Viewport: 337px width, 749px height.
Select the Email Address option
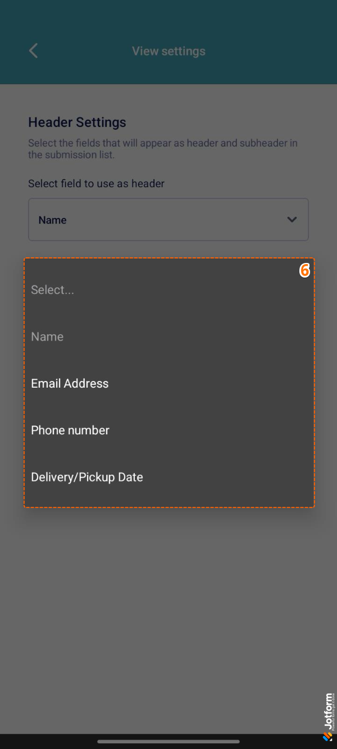tap(70, 383)
